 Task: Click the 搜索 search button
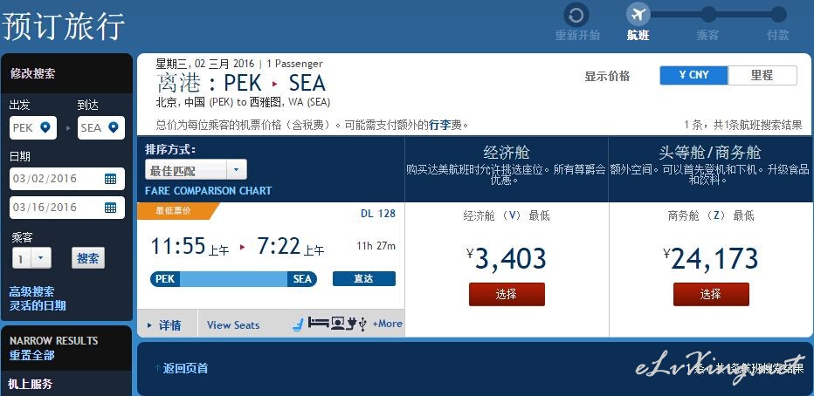click(x=87, y=258)
